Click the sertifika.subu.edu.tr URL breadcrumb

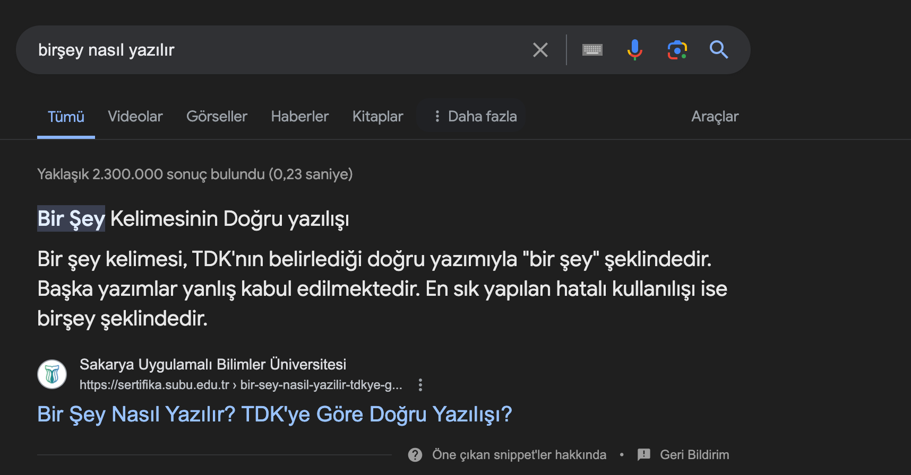coord(240,385)
